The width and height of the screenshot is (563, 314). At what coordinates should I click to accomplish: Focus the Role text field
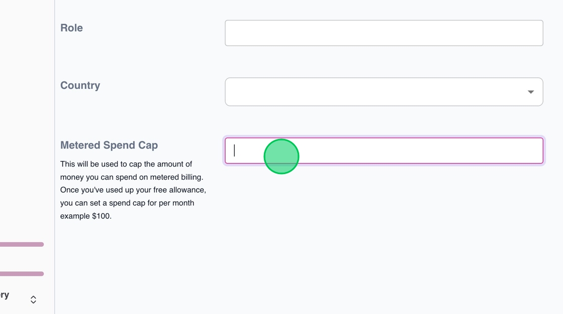click(x=384, y=33)
